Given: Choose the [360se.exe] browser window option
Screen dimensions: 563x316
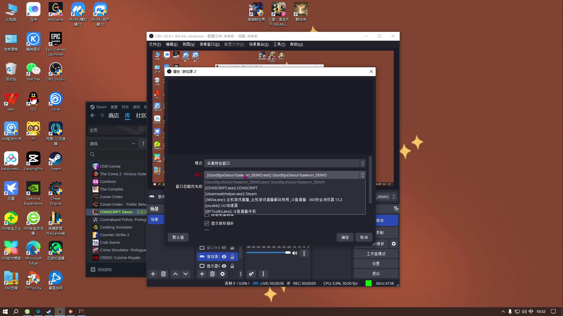Looking at the screenshot, I should (285, 200).
